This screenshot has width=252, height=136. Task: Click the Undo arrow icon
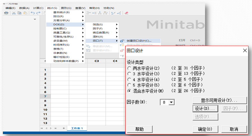tap(33, 13)
